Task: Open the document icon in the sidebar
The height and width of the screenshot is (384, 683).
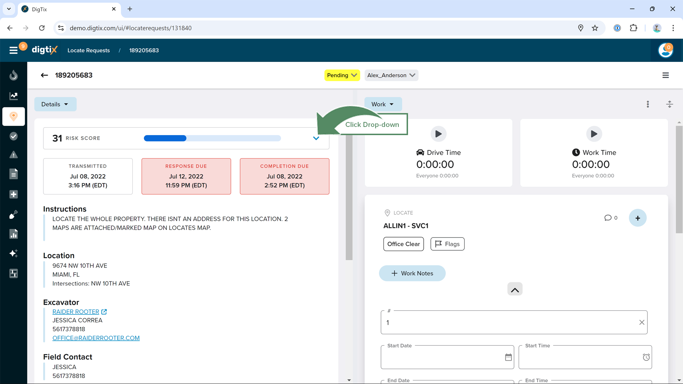Action: click(14, 174)
